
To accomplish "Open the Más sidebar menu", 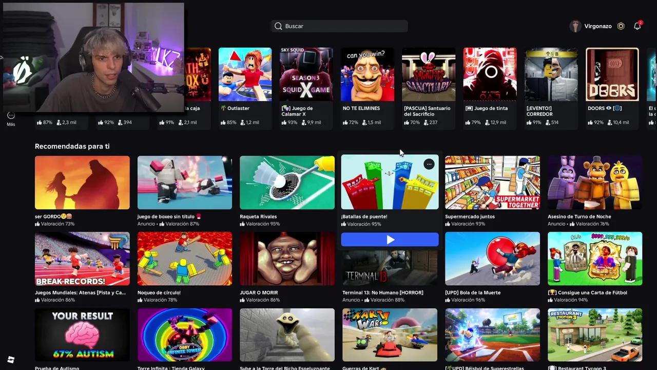I will click(x=11, y=119).
